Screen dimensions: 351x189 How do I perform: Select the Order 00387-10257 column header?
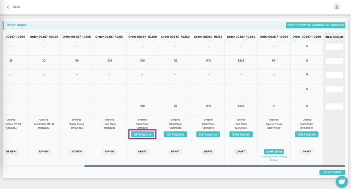110,37
